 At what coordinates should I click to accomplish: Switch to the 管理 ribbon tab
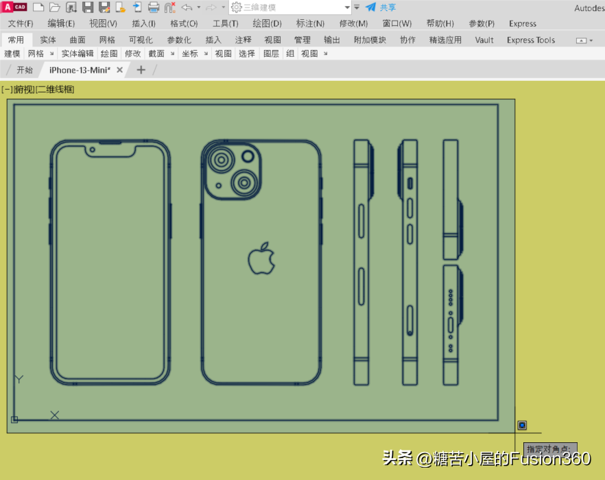click(x=302, y=40)
